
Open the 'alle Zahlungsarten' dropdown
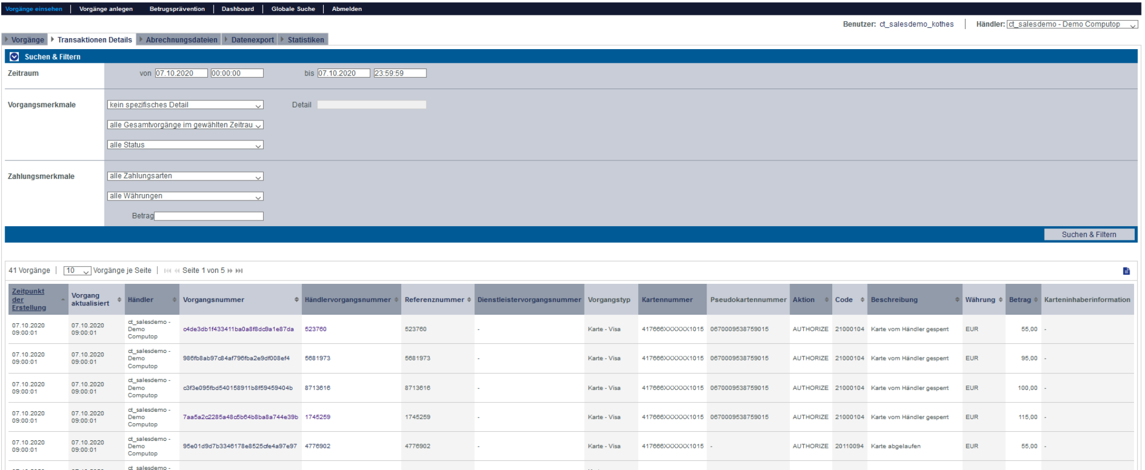[x=185, y=176]
